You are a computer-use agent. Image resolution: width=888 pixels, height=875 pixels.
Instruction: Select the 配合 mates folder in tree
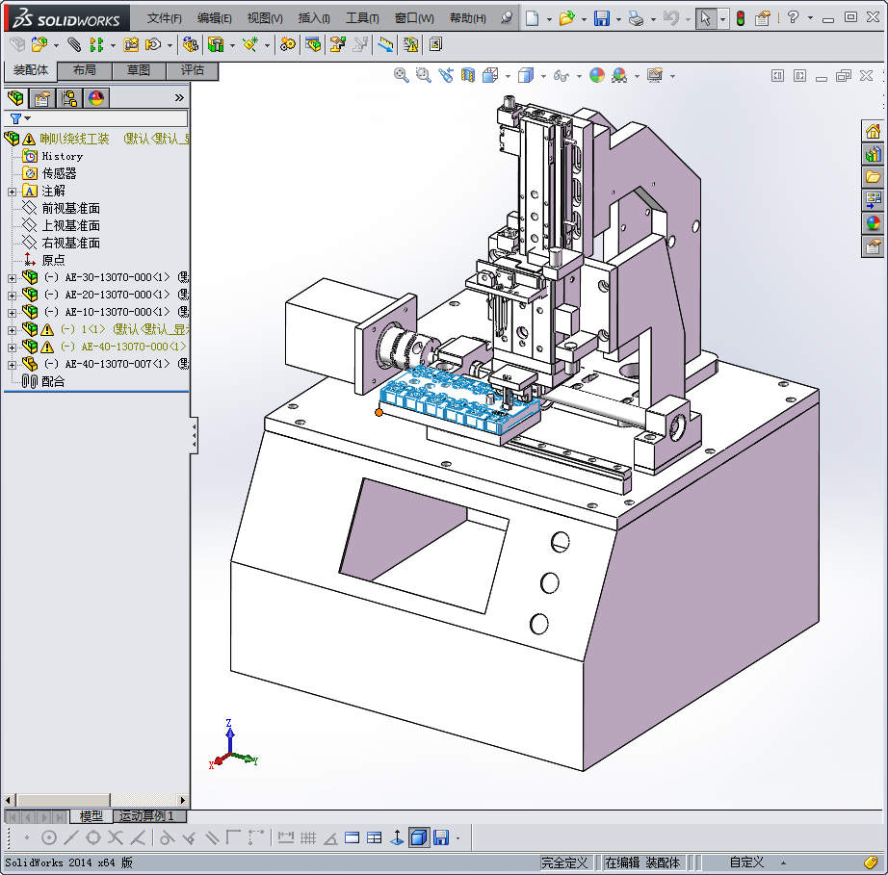(x=53, y=381)
